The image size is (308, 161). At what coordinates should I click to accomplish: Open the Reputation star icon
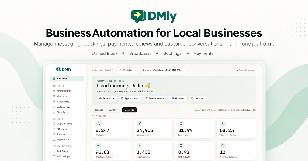click(54, 140)
